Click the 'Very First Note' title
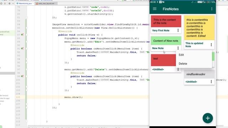 (x=161, y=31)
